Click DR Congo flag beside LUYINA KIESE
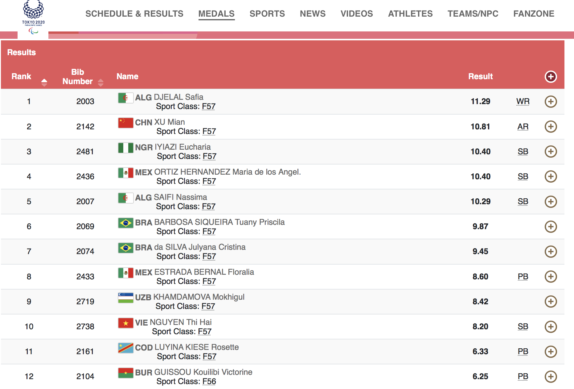The width and height of the screenshot is (574, 389). click(126, 348)
